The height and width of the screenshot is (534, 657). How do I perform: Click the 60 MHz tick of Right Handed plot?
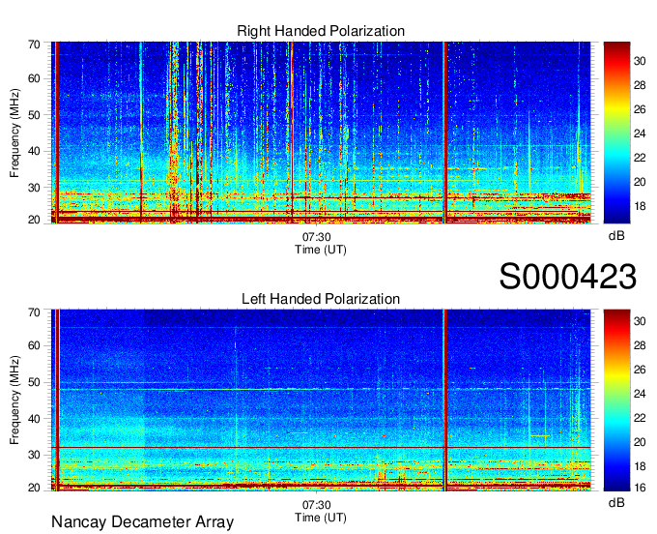coord(34,78)
